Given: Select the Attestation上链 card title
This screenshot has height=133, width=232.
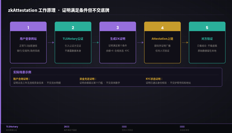Looking at the screenshot, I should click(162, 39).
